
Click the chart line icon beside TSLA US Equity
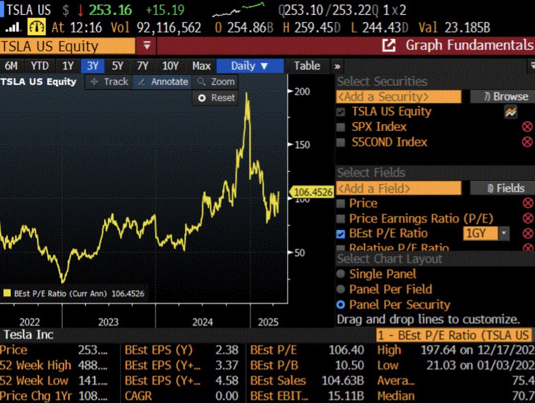coord(511,112)
